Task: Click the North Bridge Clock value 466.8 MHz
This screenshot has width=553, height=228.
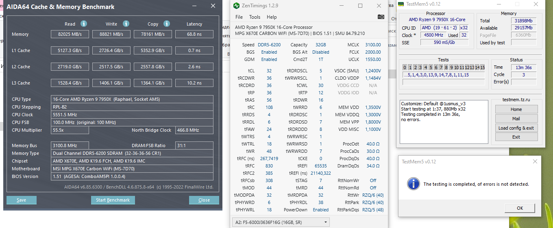Action: (x=194, y=130)
